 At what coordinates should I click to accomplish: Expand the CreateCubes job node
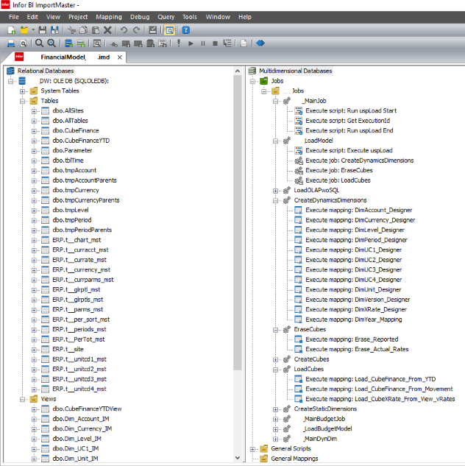pyautogui.click(x=276, y=359)
